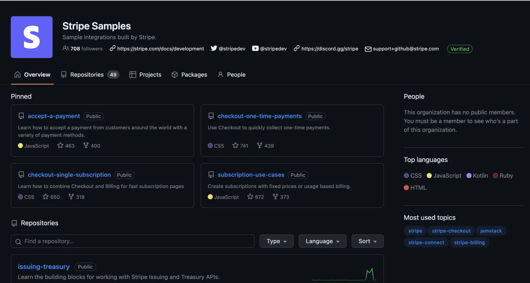This screenshot has width=530, height=283.
Task: Open the checkout-single-subscription repository
Action: click(69, 175)
